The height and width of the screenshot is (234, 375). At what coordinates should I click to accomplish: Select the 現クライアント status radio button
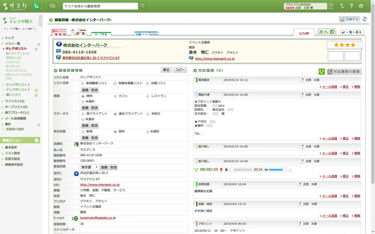tap(83, 114)
